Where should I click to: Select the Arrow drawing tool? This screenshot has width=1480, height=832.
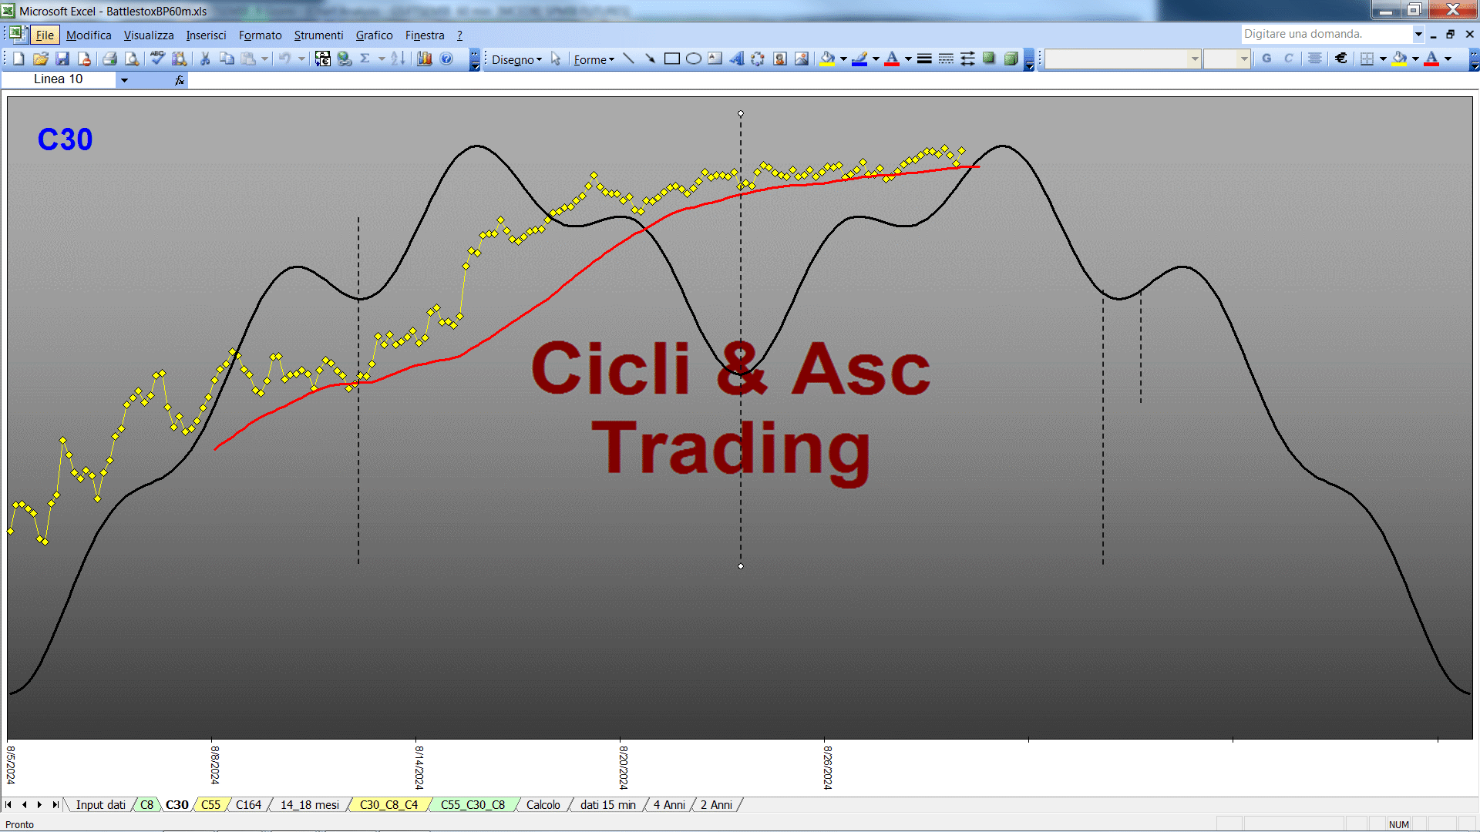(650, 59)
